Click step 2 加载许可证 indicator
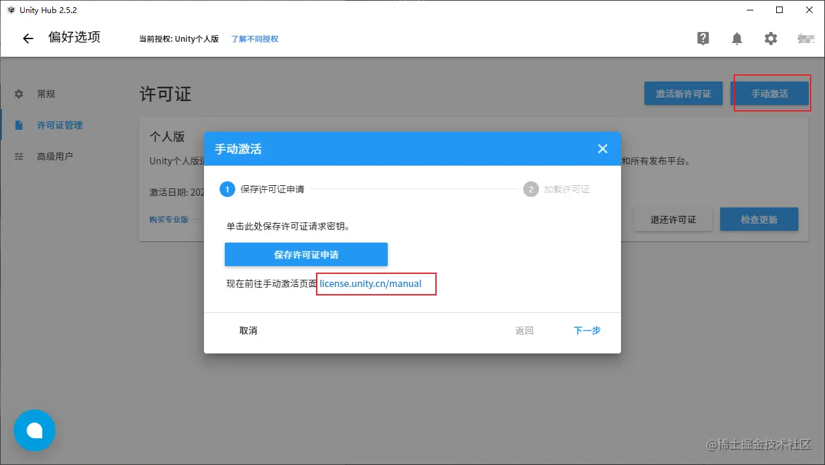The width and height of the screenshot is (825, 465). (x=530, y=189)
